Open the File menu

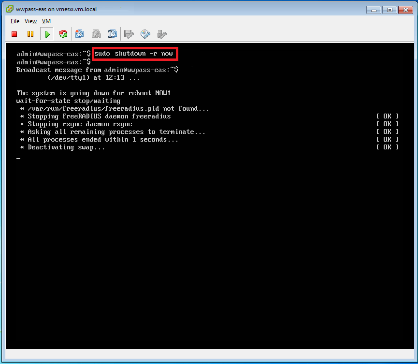[14, 21]
